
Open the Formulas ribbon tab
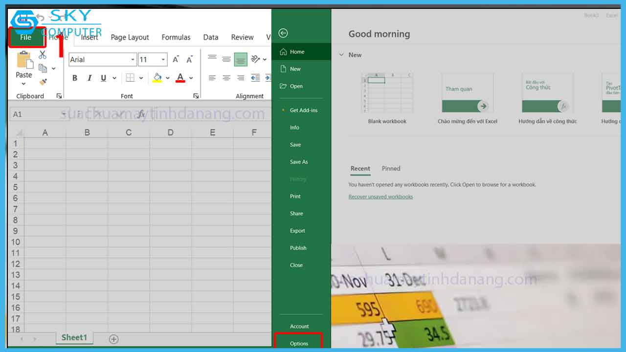(176, 37)
